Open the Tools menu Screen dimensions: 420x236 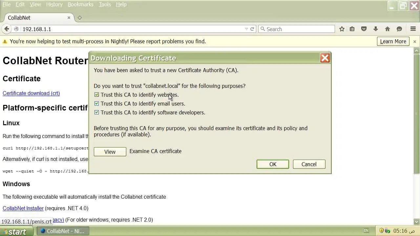[x=105, y=4]
